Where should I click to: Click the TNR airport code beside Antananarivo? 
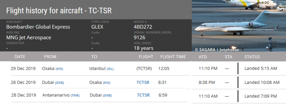pos(75,95)
